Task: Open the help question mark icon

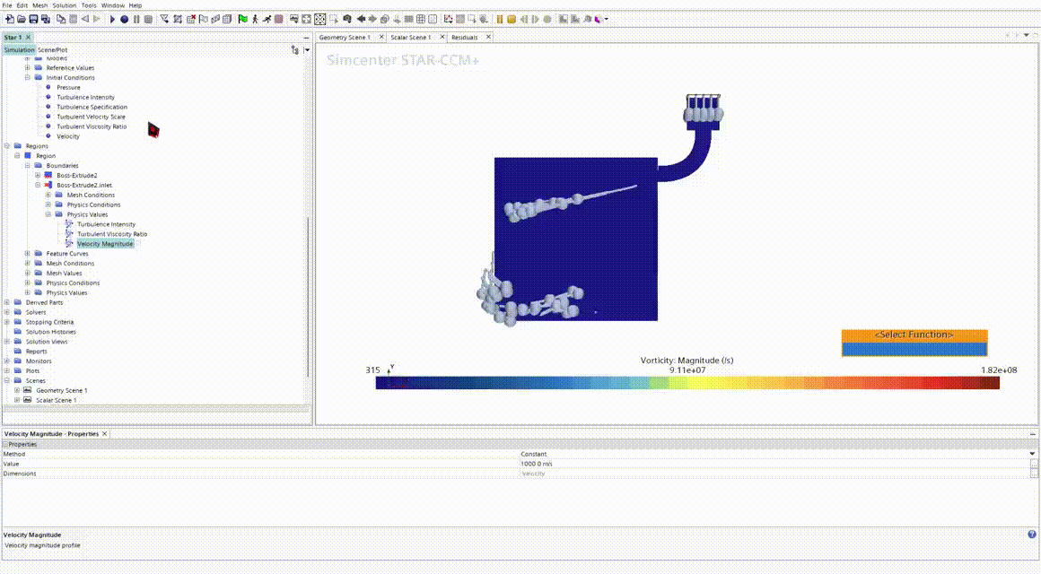Action: pos(1032,535)
